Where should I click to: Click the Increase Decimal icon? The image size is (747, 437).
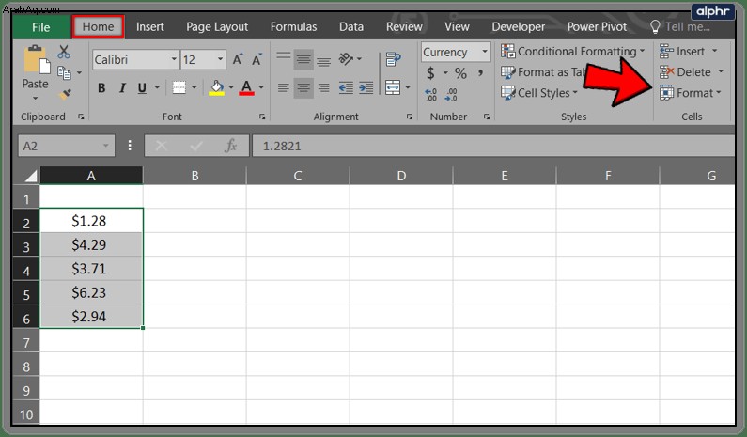point(430,94)
